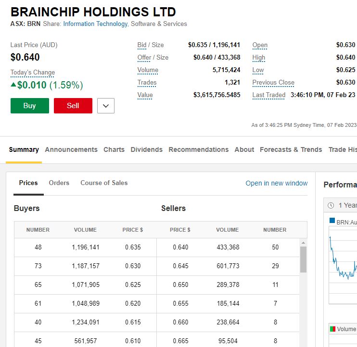Go to the Recommendations tab

coord(199,149)
